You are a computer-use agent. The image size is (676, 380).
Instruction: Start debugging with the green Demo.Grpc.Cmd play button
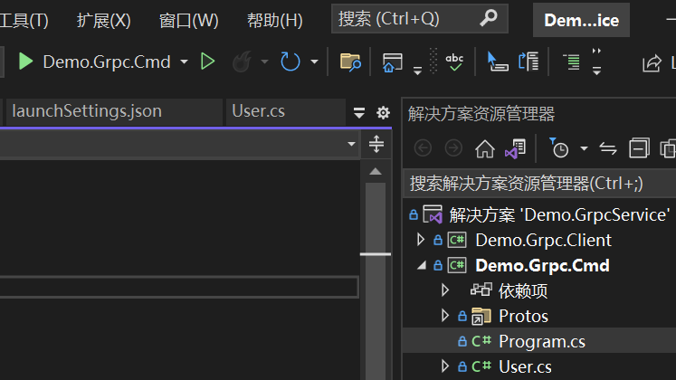(x=25, y=62)
